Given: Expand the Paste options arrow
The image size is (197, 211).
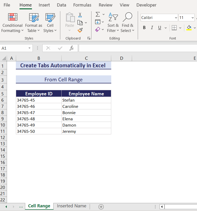Looking at the screenshot, I should tap(70, 30).
